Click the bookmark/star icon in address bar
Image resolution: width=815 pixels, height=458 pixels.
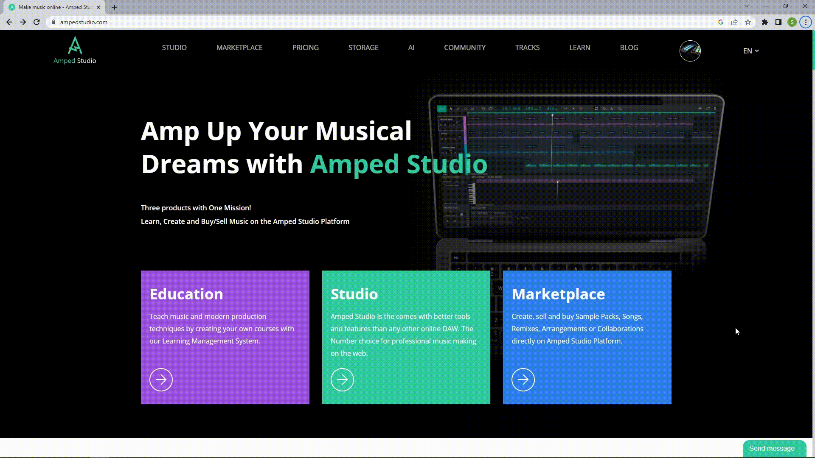(x=748, y=22)
